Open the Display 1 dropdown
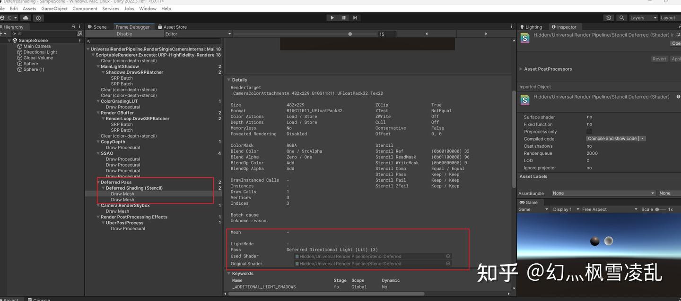This screenshot has width=681, height=301. click(x=565, y=209)
